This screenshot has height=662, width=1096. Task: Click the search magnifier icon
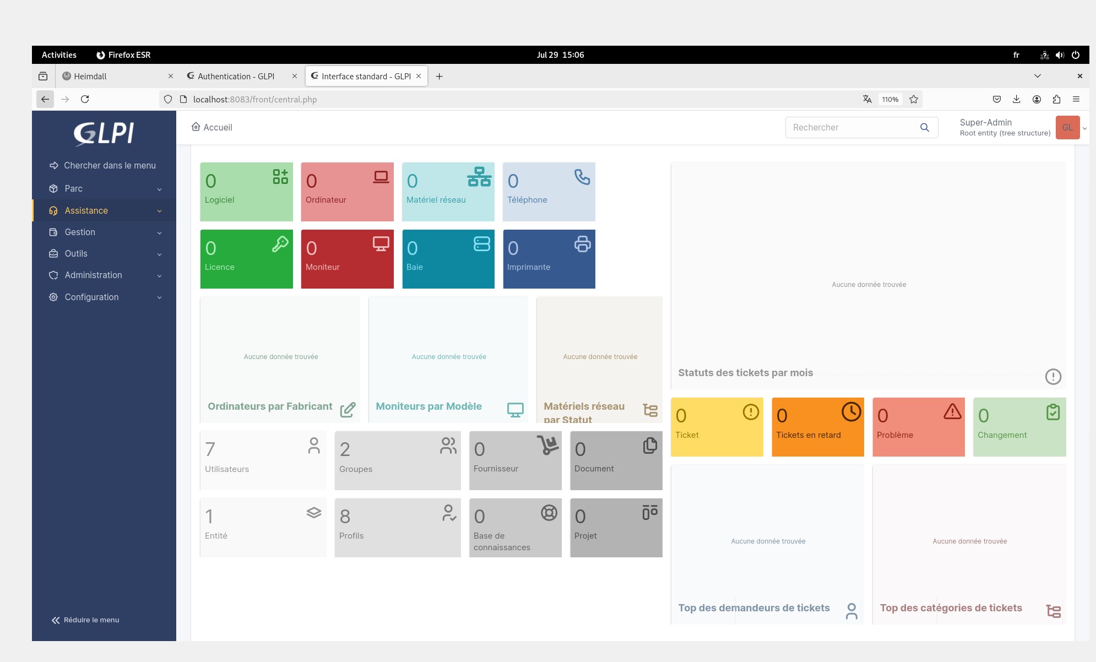click(925, 128)
